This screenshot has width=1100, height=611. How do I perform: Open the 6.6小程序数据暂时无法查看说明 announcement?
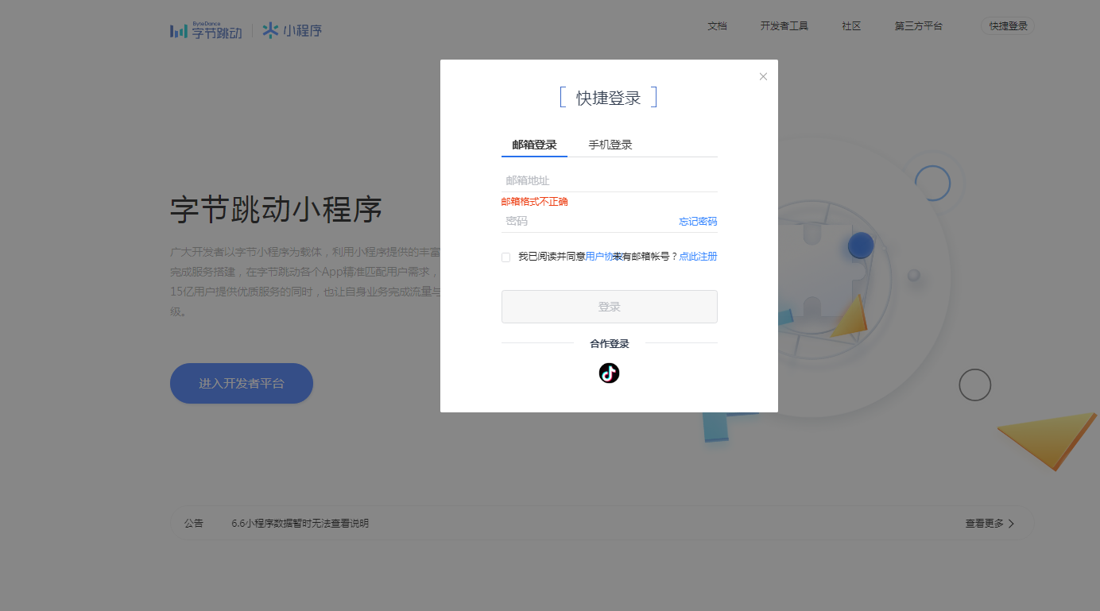300,524
